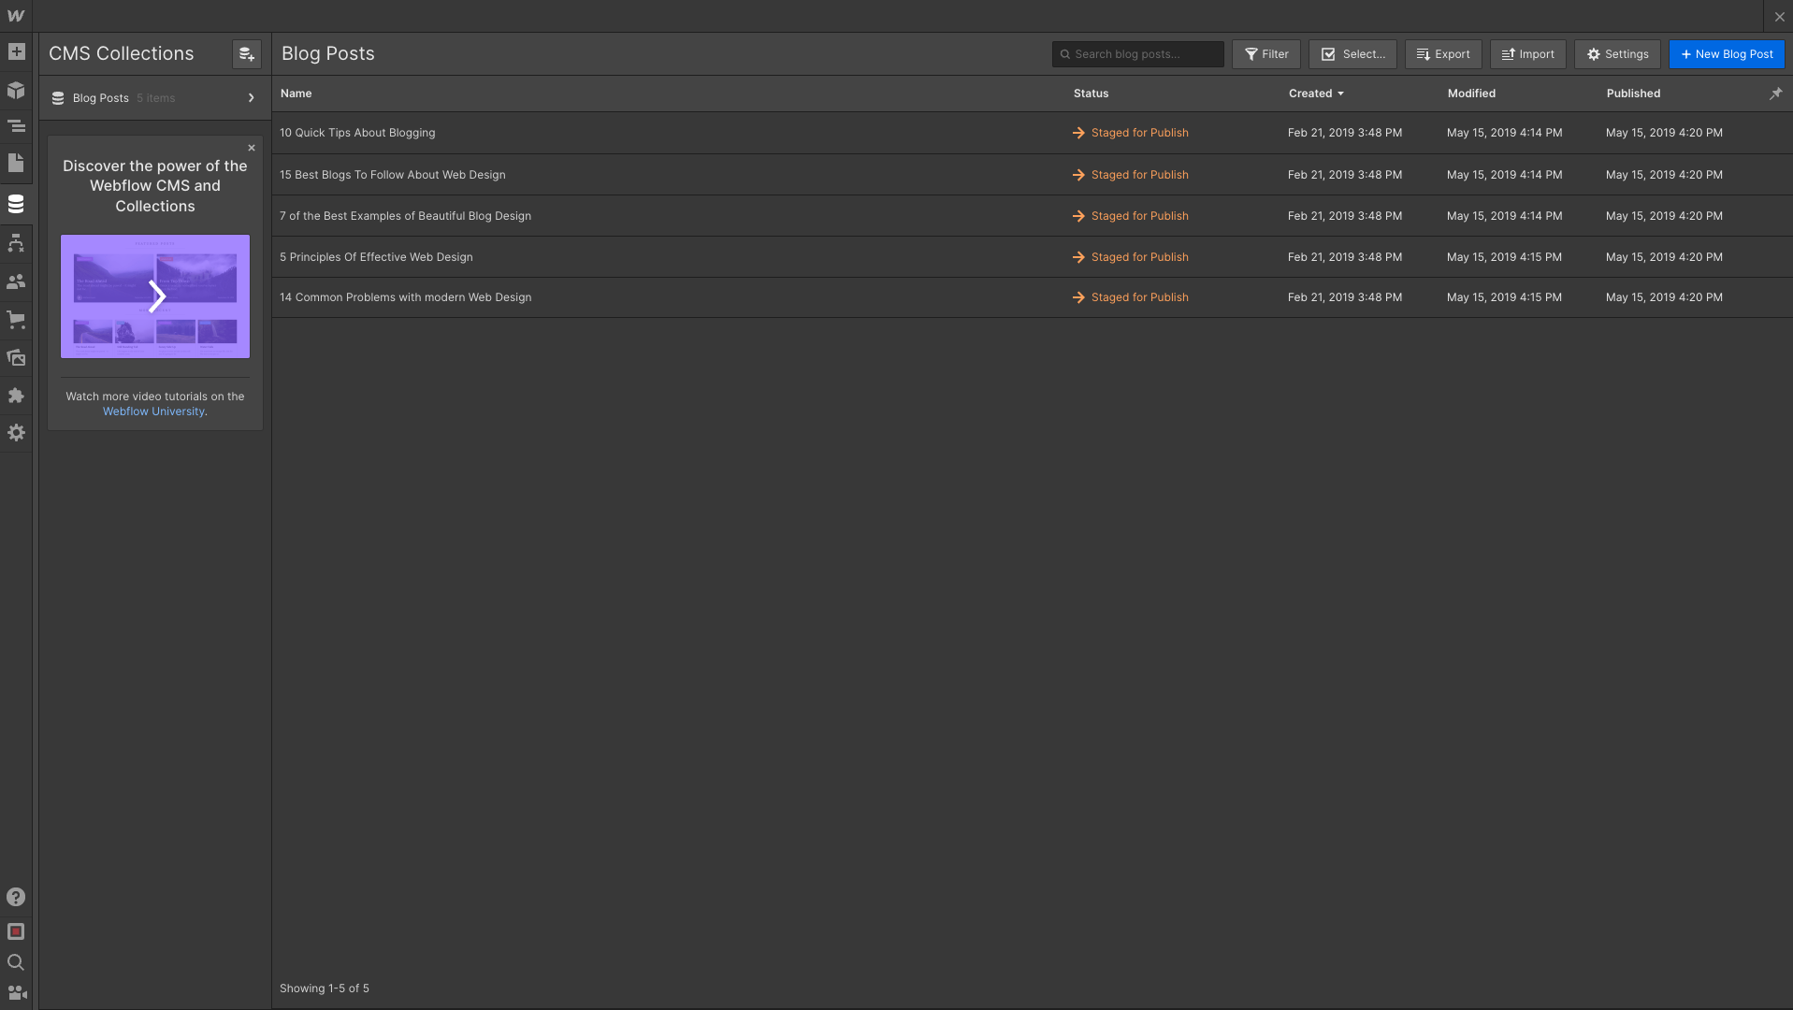This screenshot has width=1793, height=1010.
Task: Play the CMS tutorial video thumbnail
Action: pyautogui.click(x=155, y=296)
